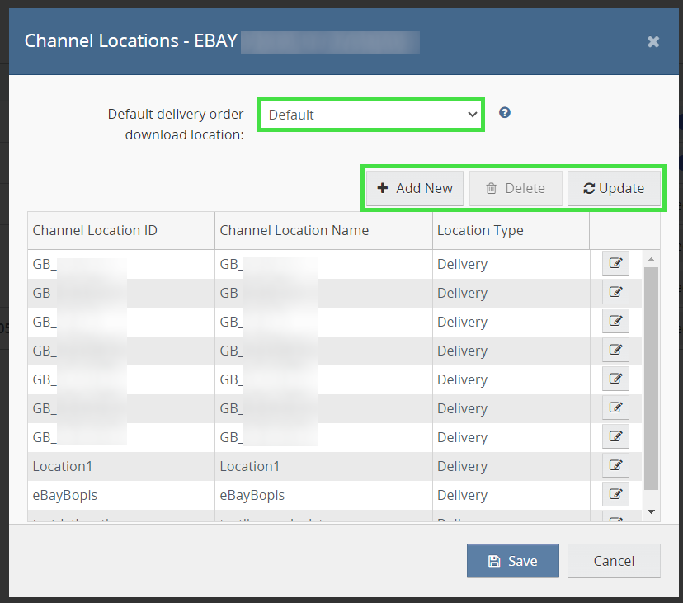Open the edit icon for the eBayBopis row
The image size is (683, 603).
pyautogui.click(x=615, y=494)
